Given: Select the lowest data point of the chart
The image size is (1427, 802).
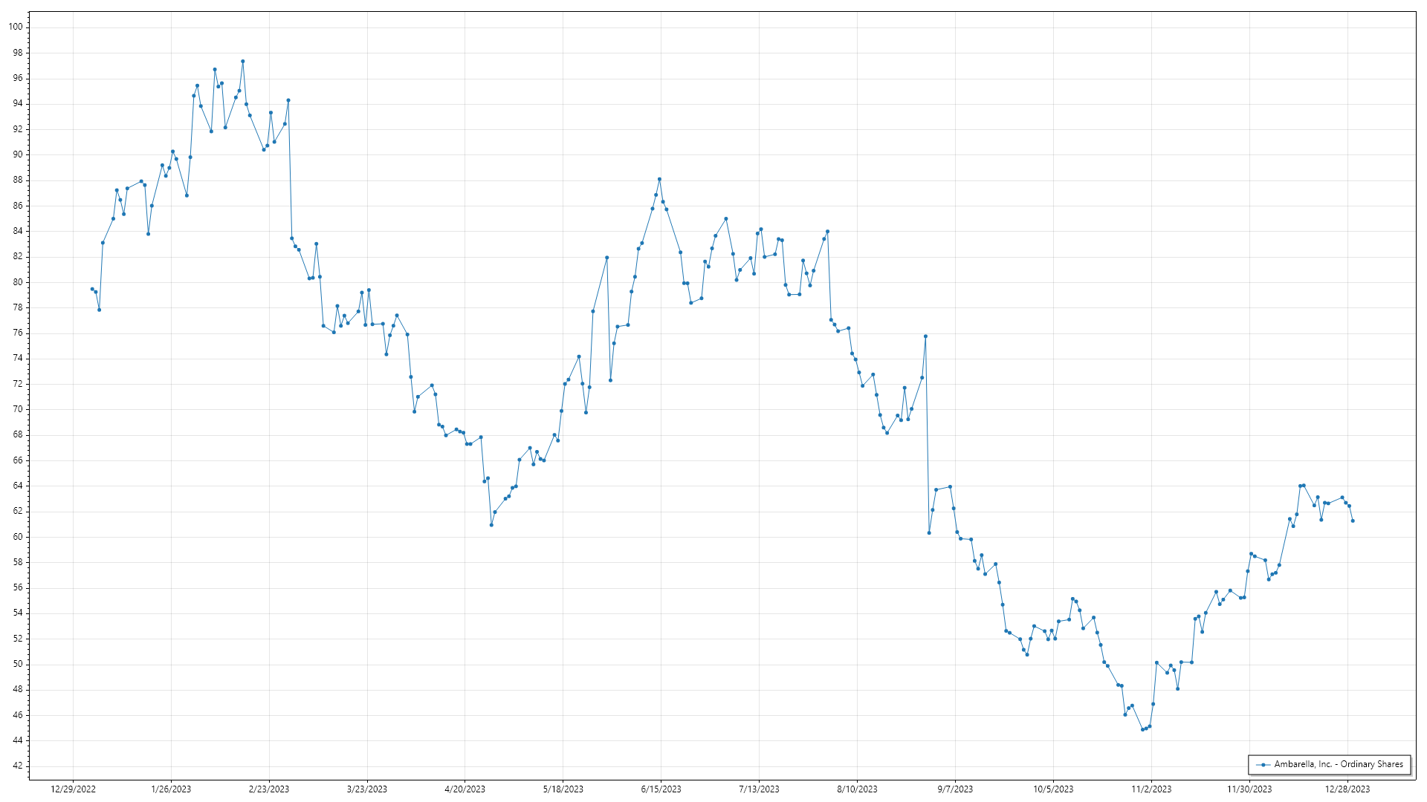Looking at the screenshot, I should (x=1142, y=729).
